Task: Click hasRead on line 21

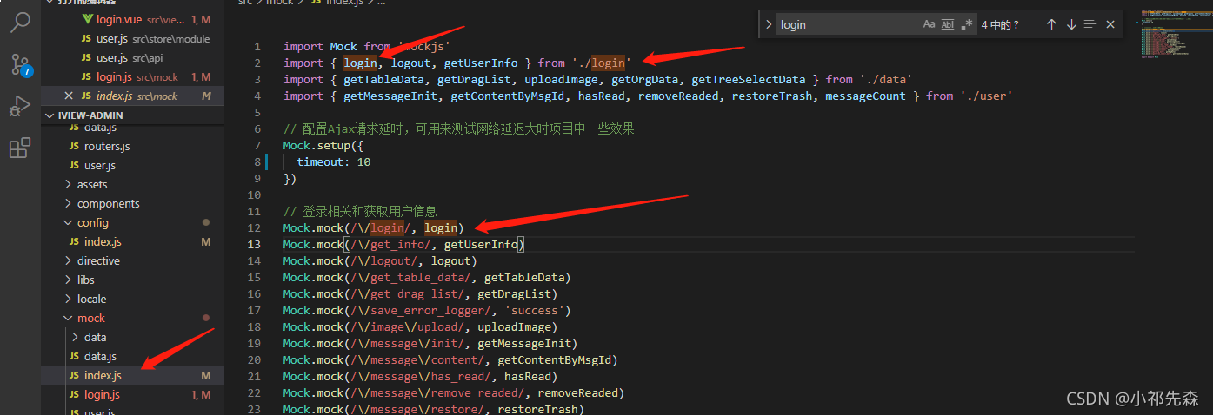Action: pyautogui.click(x=528, y=376)
